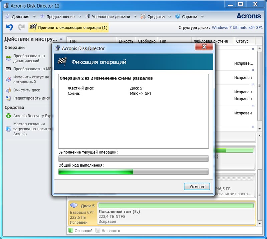The image size is (267, 239).
Task: Click the change status to offline icon
Action: pyautogui.click(x=8, y=79)
